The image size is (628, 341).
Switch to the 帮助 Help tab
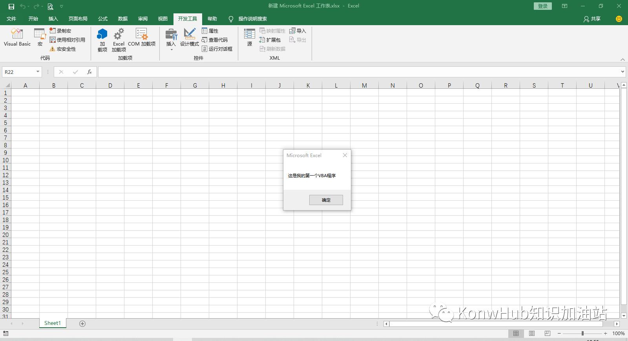(x=212, y=18)
